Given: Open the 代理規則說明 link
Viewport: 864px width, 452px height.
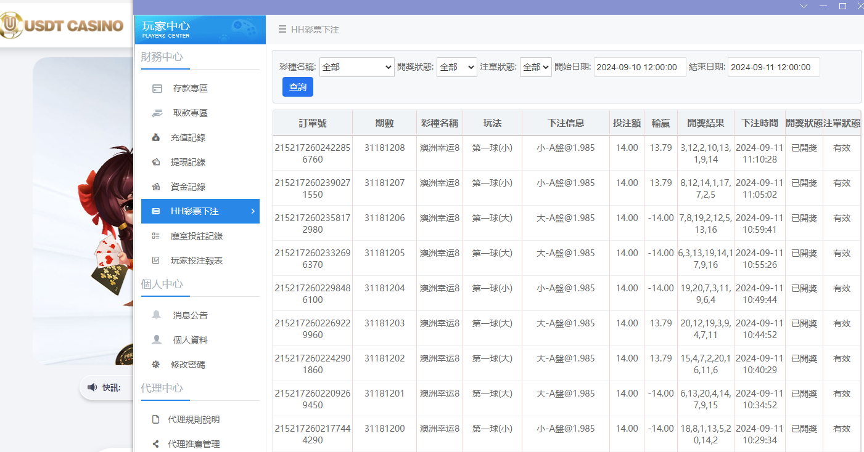Looking at the screenshot, I should click(x=194, y=419).
